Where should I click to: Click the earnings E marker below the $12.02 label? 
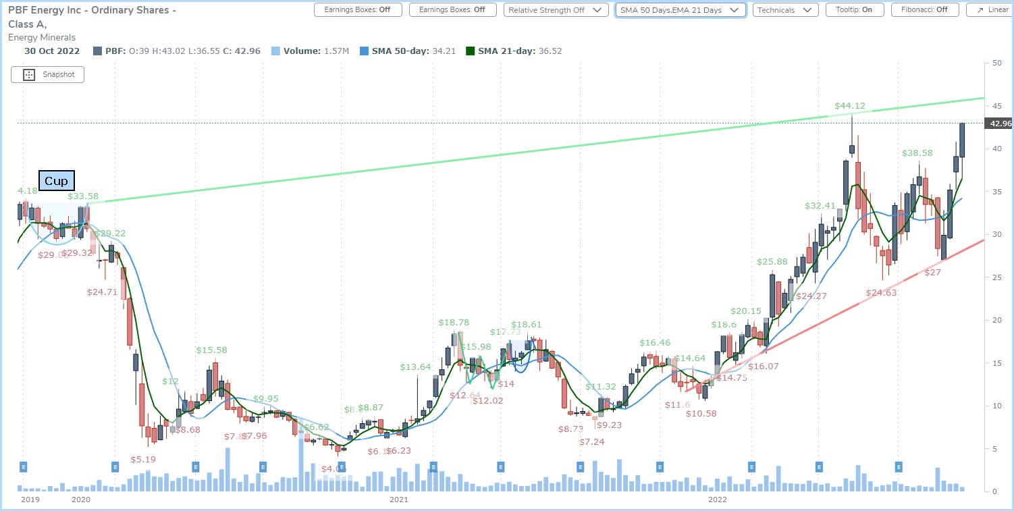click(501, 466)
